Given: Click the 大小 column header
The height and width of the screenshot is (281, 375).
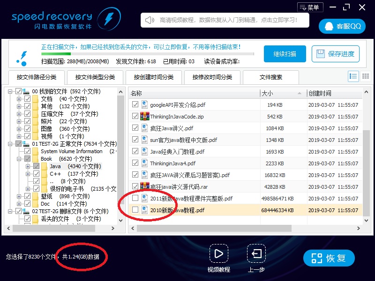Looking at the screenshot, I should pyautogui.click(x=283, y=93).
